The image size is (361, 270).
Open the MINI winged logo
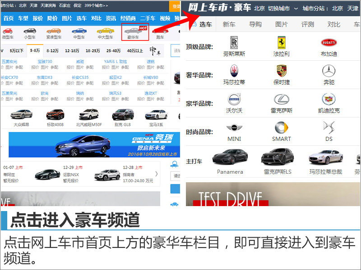point(234,128)
